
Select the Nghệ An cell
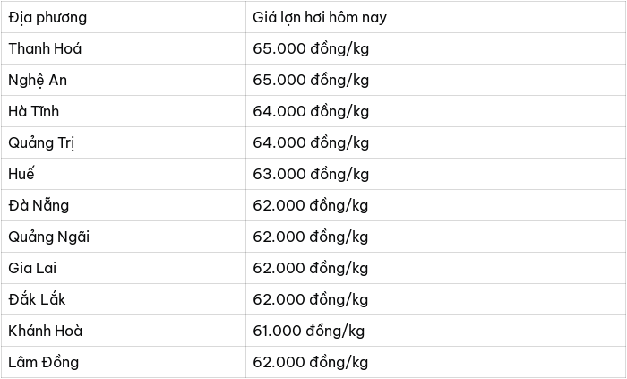[124, 80]
